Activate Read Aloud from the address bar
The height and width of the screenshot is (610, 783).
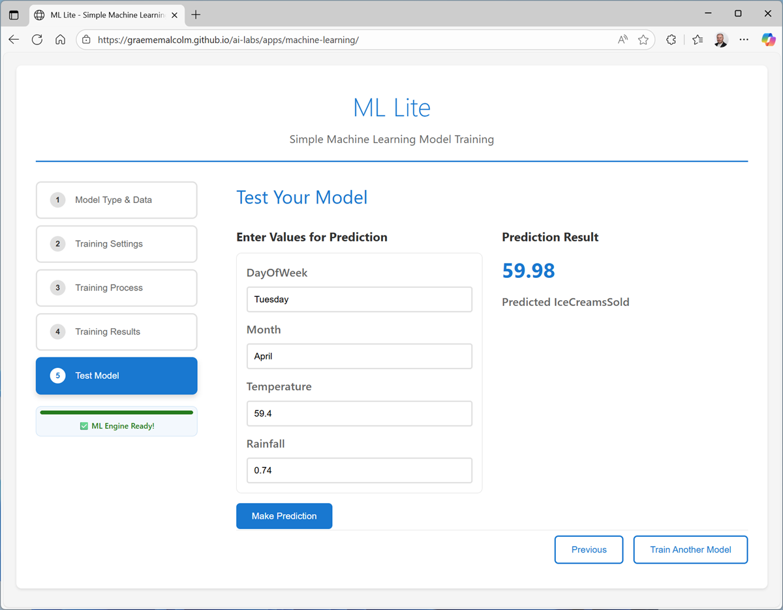tap(622, 39)
